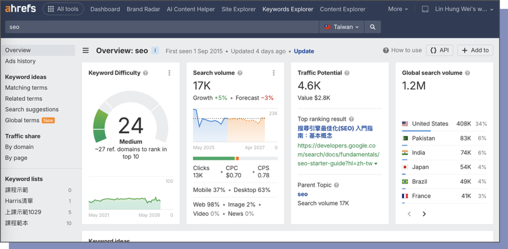508x249 pixels.
Task: Open the Lin Hung Wei workspace dropdown
Action: pos(464,9)
